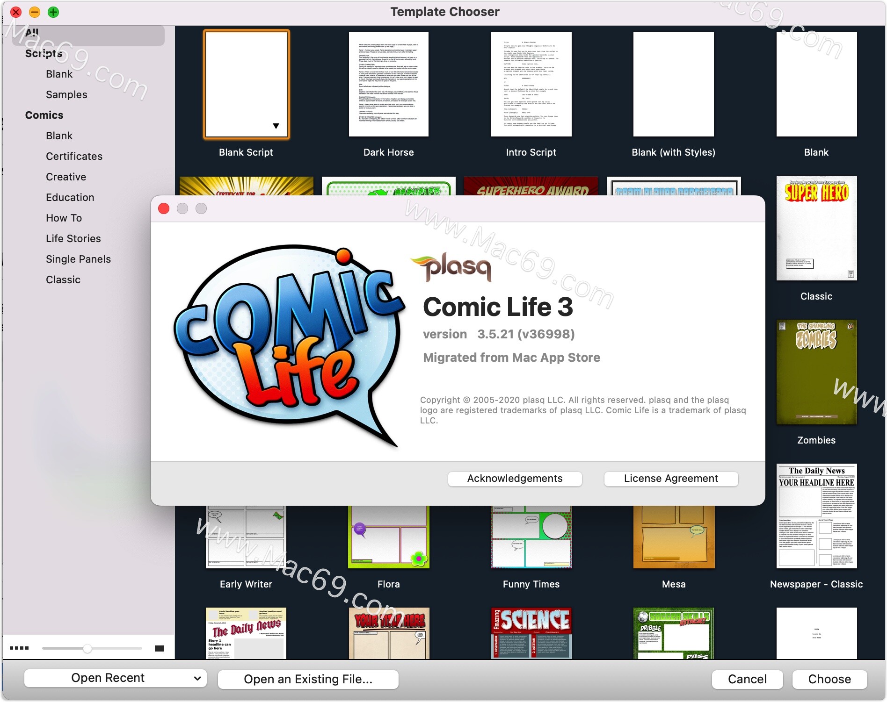The image size is (887, 702).
Task: Adjust the thumbnail size slider knob
Action: (87, 648)
